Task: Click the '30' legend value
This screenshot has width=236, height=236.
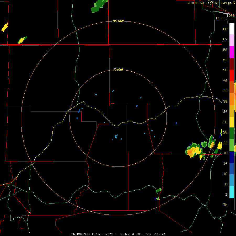Action: click(x=225, y=122)
